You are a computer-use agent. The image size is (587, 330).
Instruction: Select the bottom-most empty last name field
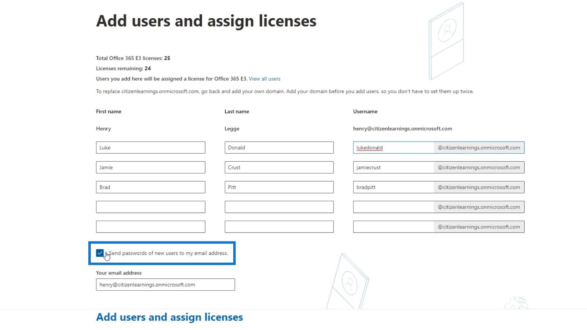coord(279,227)
